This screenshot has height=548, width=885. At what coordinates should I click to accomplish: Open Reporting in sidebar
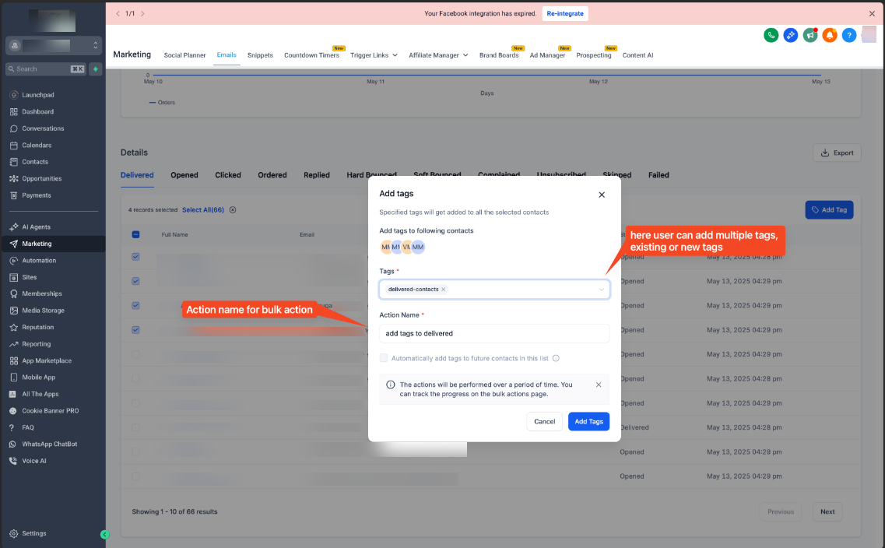point(36,344)
